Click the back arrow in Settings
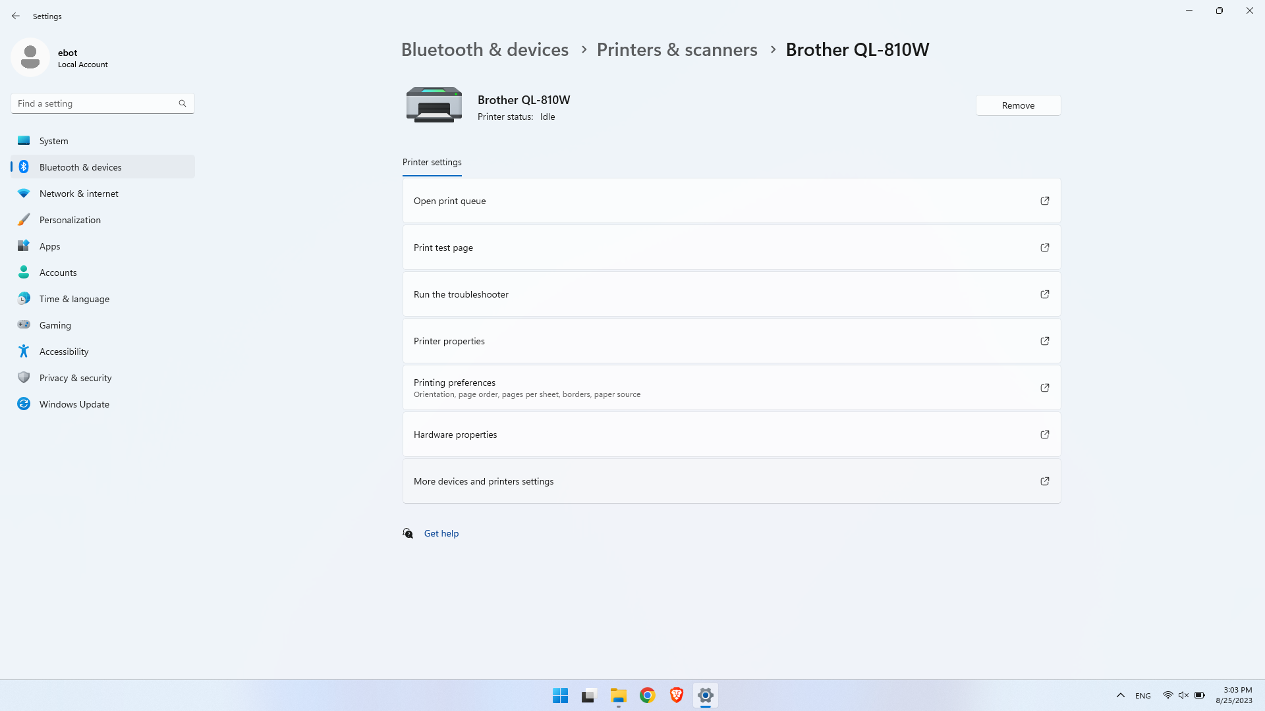This screenshot has width=1265, height=711. coord(16,16)
